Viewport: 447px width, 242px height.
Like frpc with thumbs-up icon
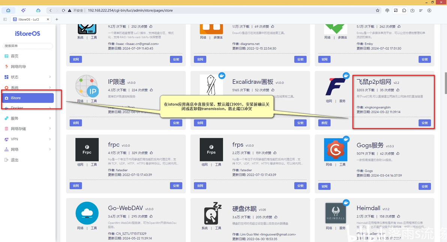151,153
